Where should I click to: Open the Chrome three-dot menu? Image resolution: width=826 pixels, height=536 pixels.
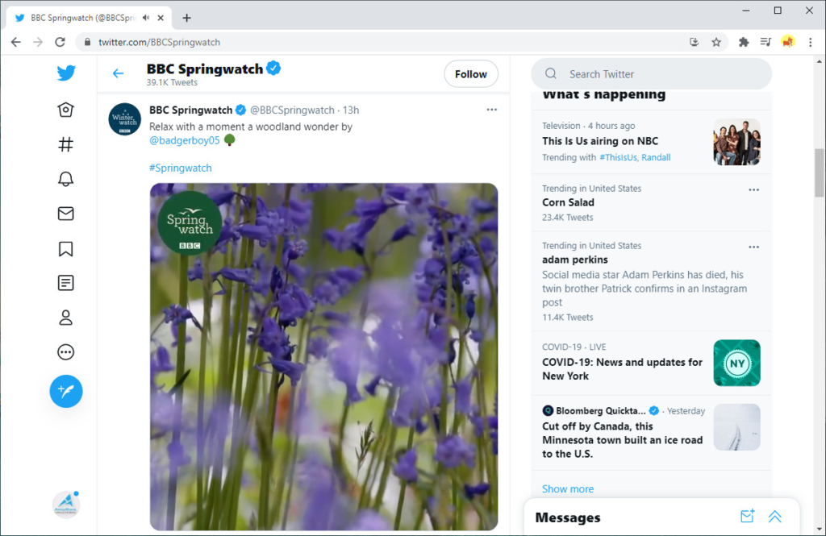click(x=809, y=42)
